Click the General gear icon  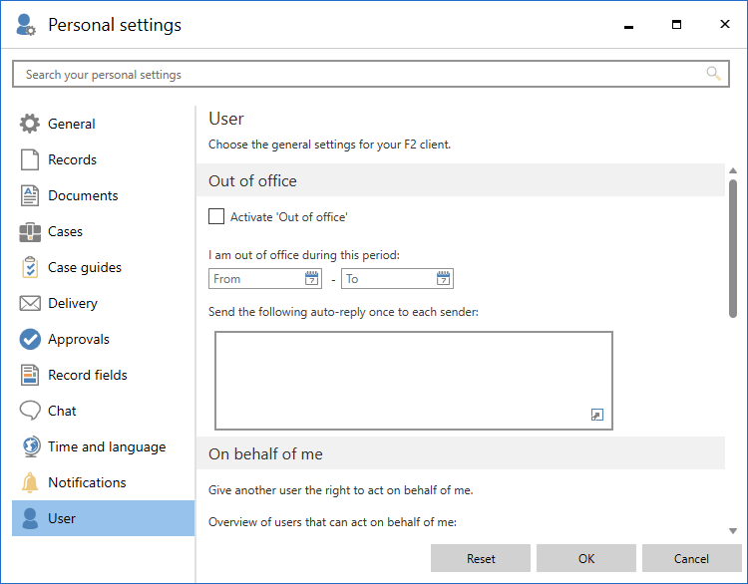pos(30,125)
